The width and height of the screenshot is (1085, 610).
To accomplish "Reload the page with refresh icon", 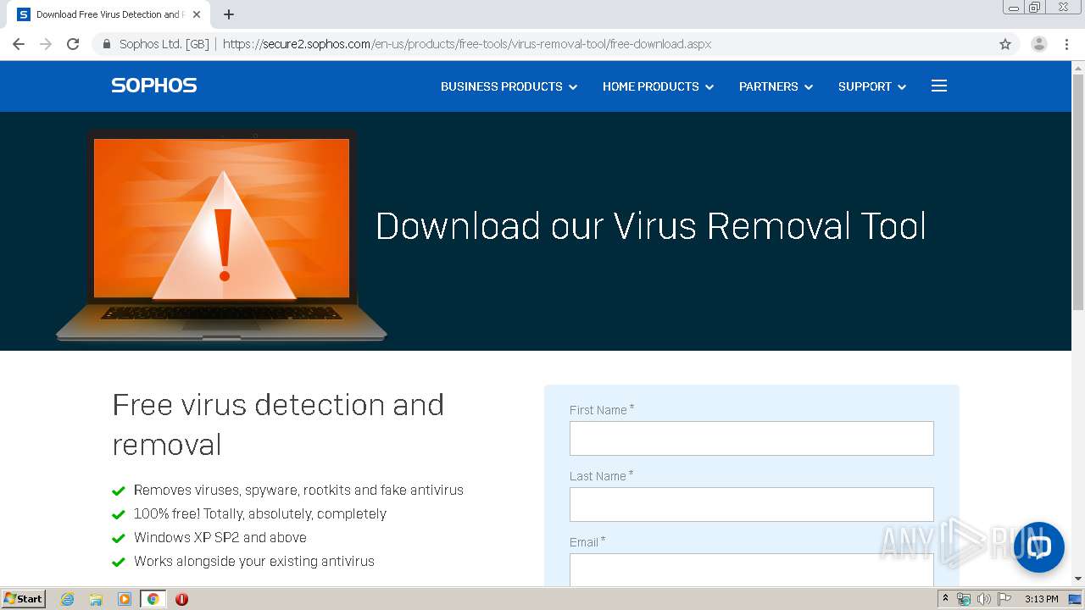I will click(73, 44).
